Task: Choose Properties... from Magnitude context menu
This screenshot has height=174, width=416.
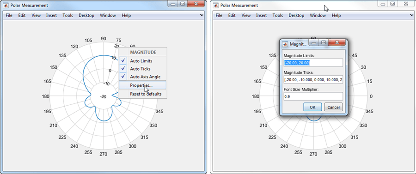Action: (x=142, y=85)
